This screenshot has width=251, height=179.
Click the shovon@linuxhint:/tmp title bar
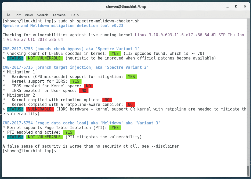[x=125, y=6]
